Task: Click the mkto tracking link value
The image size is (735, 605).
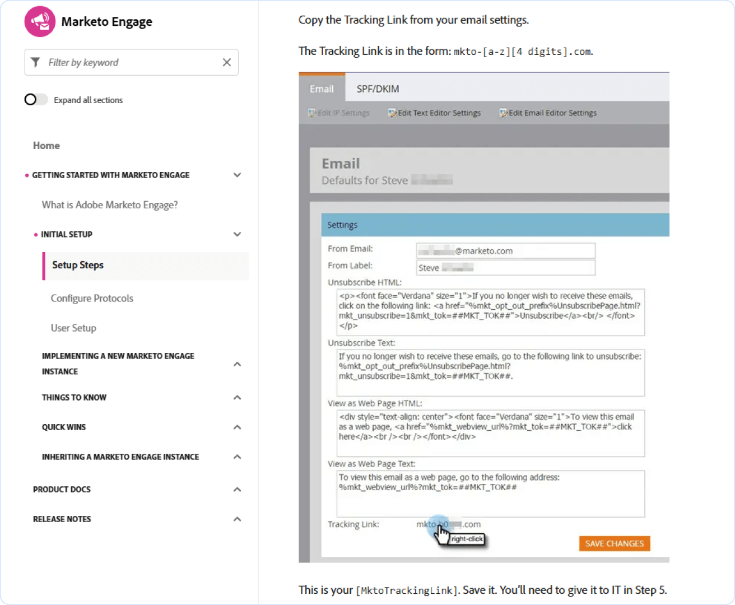Action: (448, 524)
